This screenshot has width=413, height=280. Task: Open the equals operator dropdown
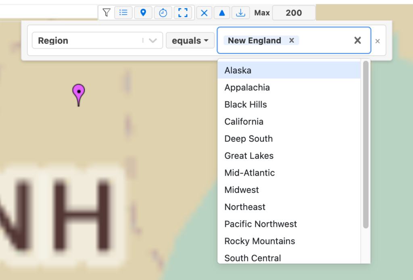tap(190, 41)
